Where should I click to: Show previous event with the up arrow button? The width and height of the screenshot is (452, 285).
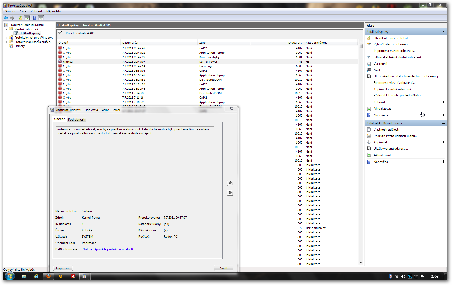click(x=230, y=183)
